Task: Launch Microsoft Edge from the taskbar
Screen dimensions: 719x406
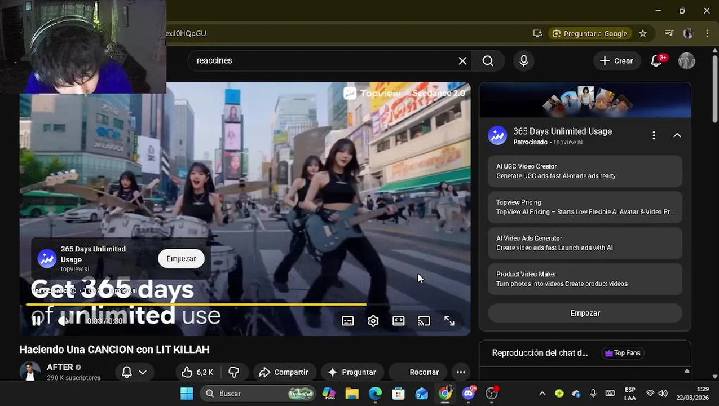Action: 375,394
